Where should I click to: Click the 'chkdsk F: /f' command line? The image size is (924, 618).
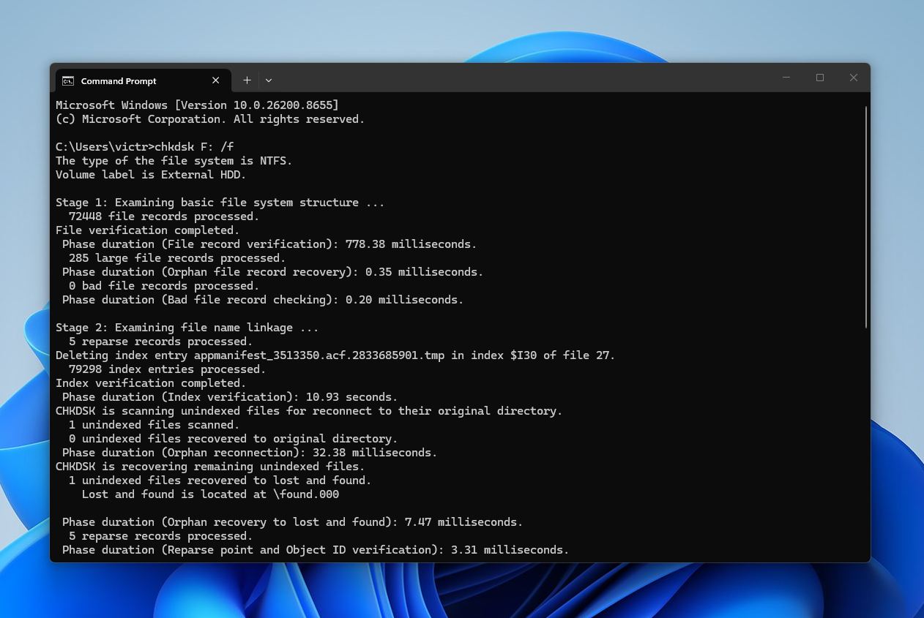pos(145,147)
